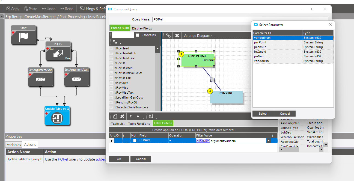Select the right Set Argument/Variable node

pos(76,77)
